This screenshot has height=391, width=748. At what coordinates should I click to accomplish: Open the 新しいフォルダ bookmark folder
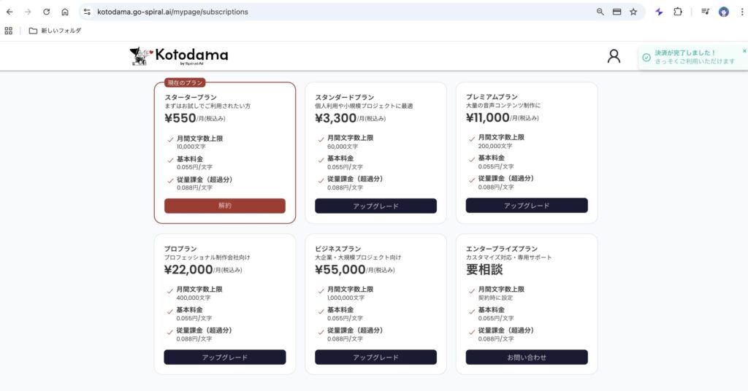coord(55,31)
